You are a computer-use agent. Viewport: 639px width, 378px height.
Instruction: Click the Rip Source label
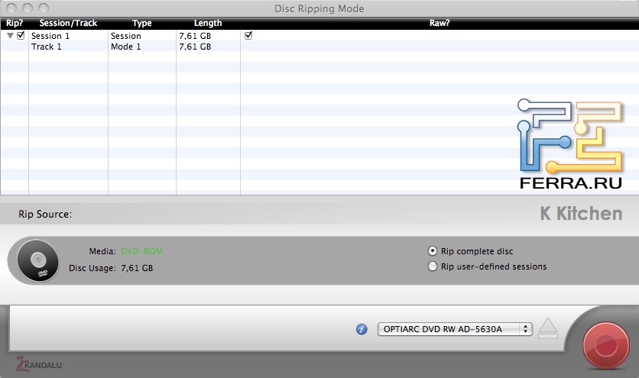point(45,215)
